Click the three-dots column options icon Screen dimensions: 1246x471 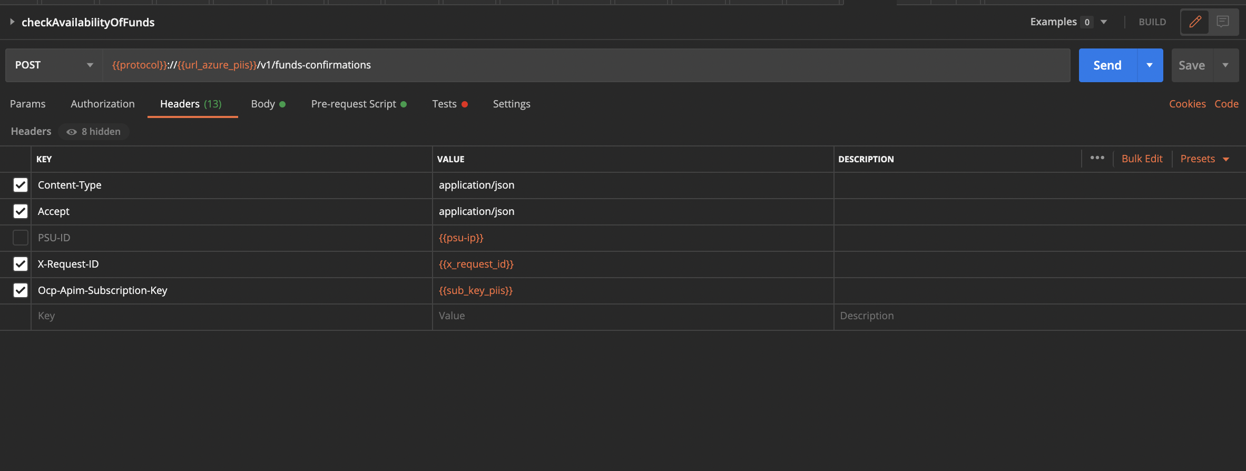coord(1097,158)
